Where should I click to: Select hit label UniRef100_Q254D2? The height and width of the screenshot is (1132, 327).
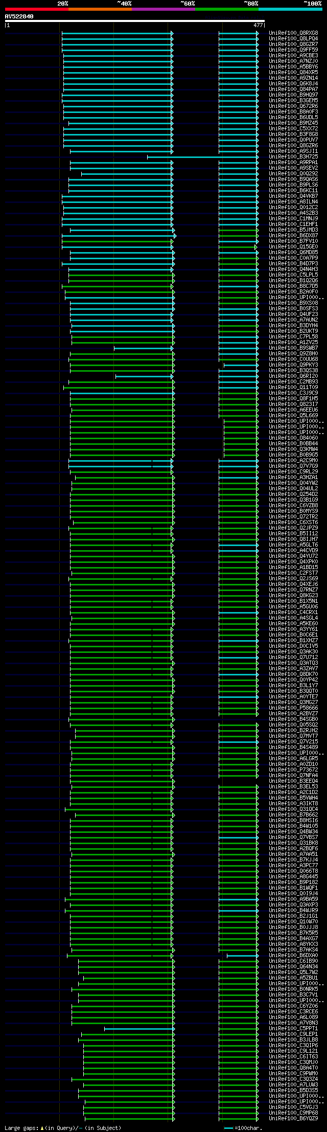point(293,494)
